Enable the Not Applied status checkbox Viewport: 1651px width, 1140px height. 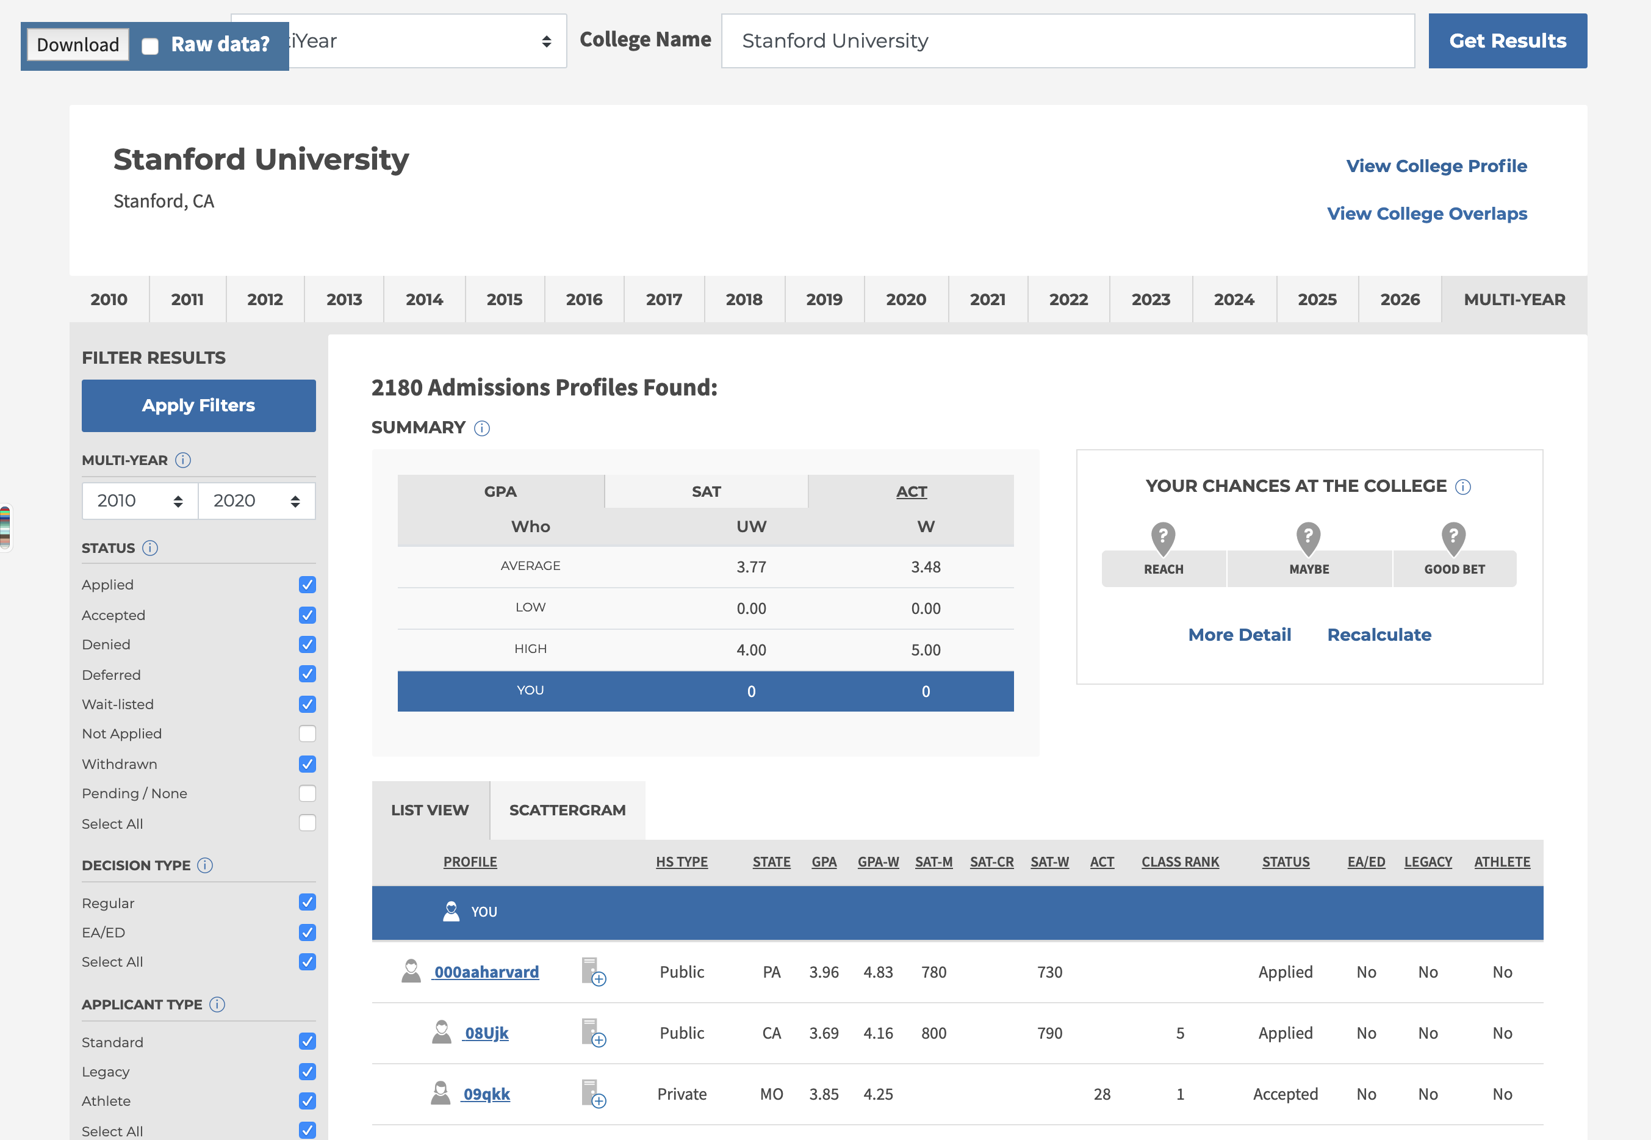click(307, 734)
